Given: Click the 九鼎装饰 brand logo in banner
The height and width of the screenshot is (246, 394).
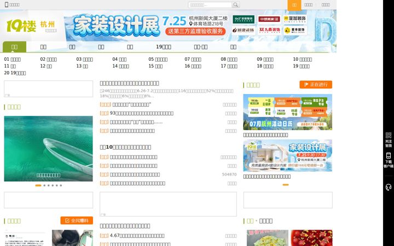Looking at the screenshot, I should coord(269,30).
